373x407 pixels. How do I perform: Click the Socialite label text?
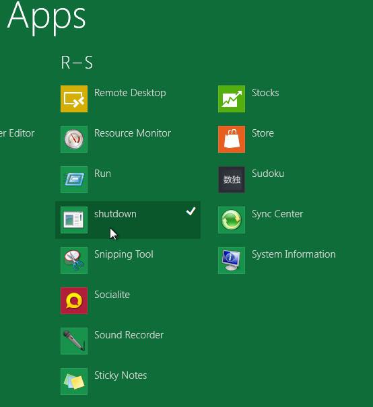(112, 295)
